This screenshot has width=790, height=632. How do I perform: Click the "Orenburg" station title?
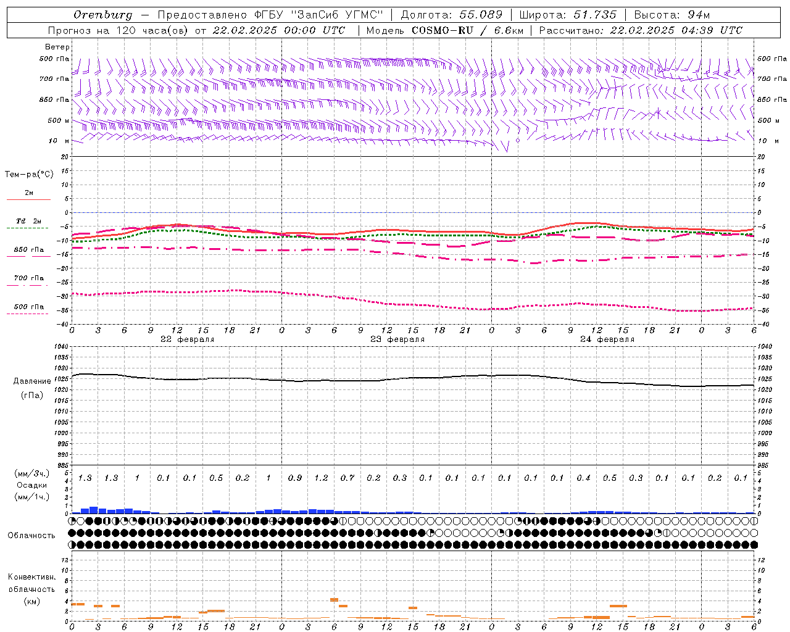click(x=102, y=15)
